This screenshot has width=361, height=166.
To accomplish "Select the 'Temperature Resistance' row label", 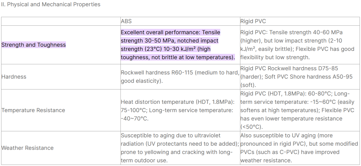I will 33,110.
